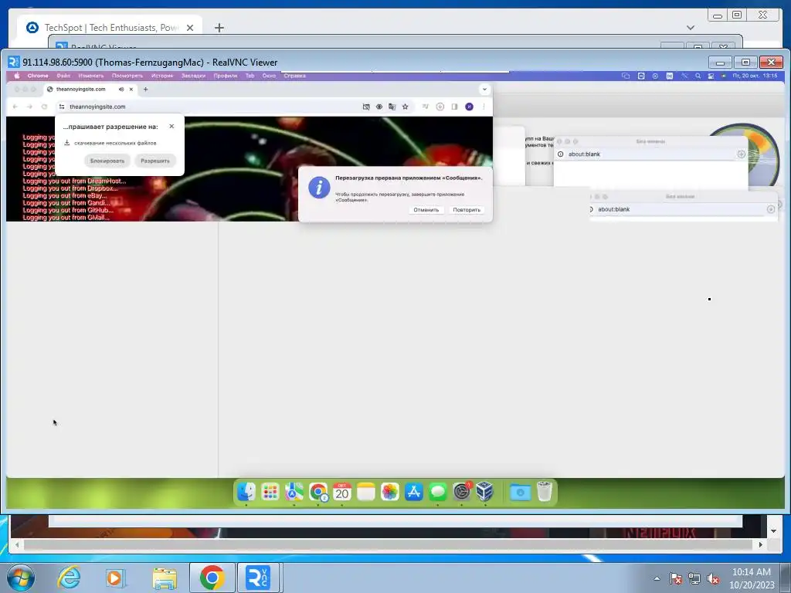Open Internet Explorer in Windows taskbar
The height and width of the screenshot is (593, 791).
click(x=69, y=578)
